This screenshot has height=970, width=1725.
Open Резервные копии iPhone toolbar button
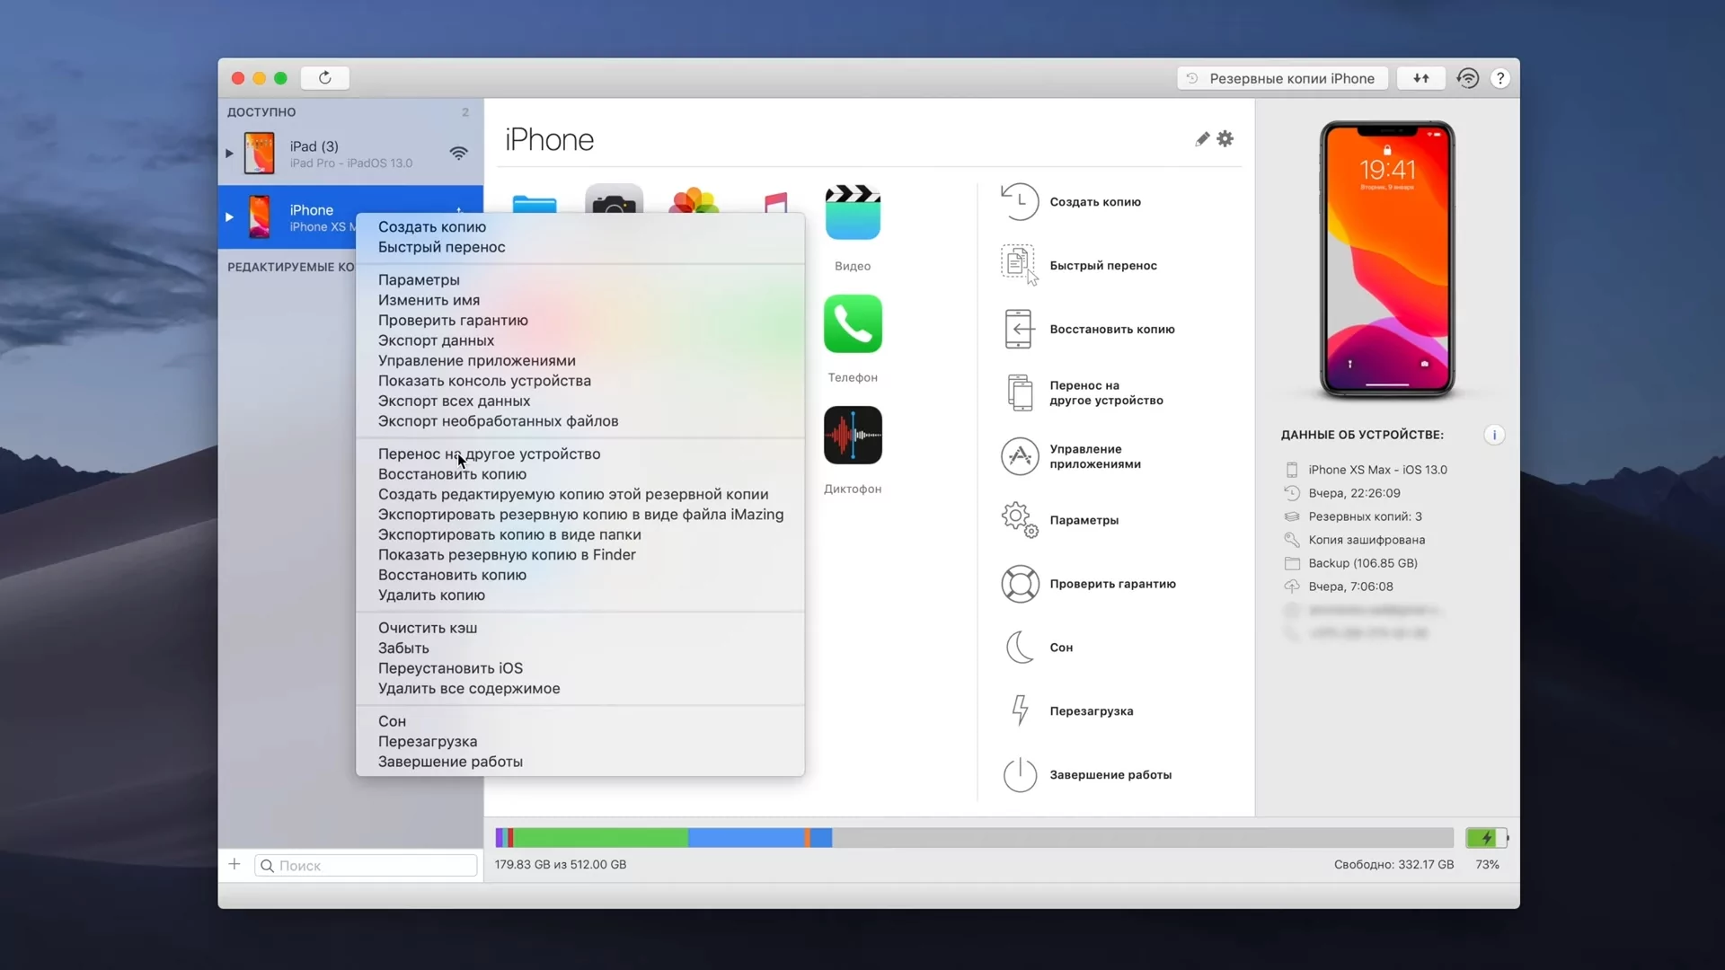pos(1282,78)
